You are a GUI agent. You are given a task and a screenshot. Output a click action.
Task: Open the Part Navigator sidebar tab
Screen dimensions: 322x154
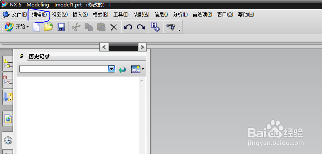(x=8, y=80)
